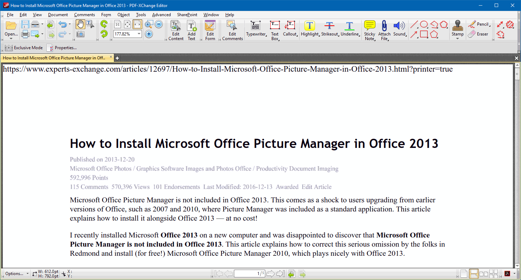
Task: Select the Pencil tool
Action: [478, 24]
